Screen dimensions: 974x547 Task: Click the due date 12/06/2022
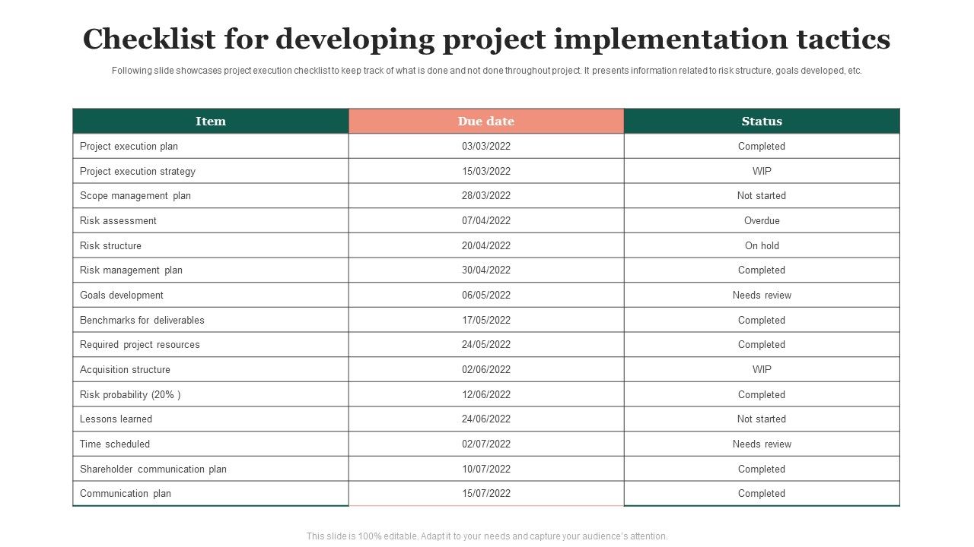point(486,394)
